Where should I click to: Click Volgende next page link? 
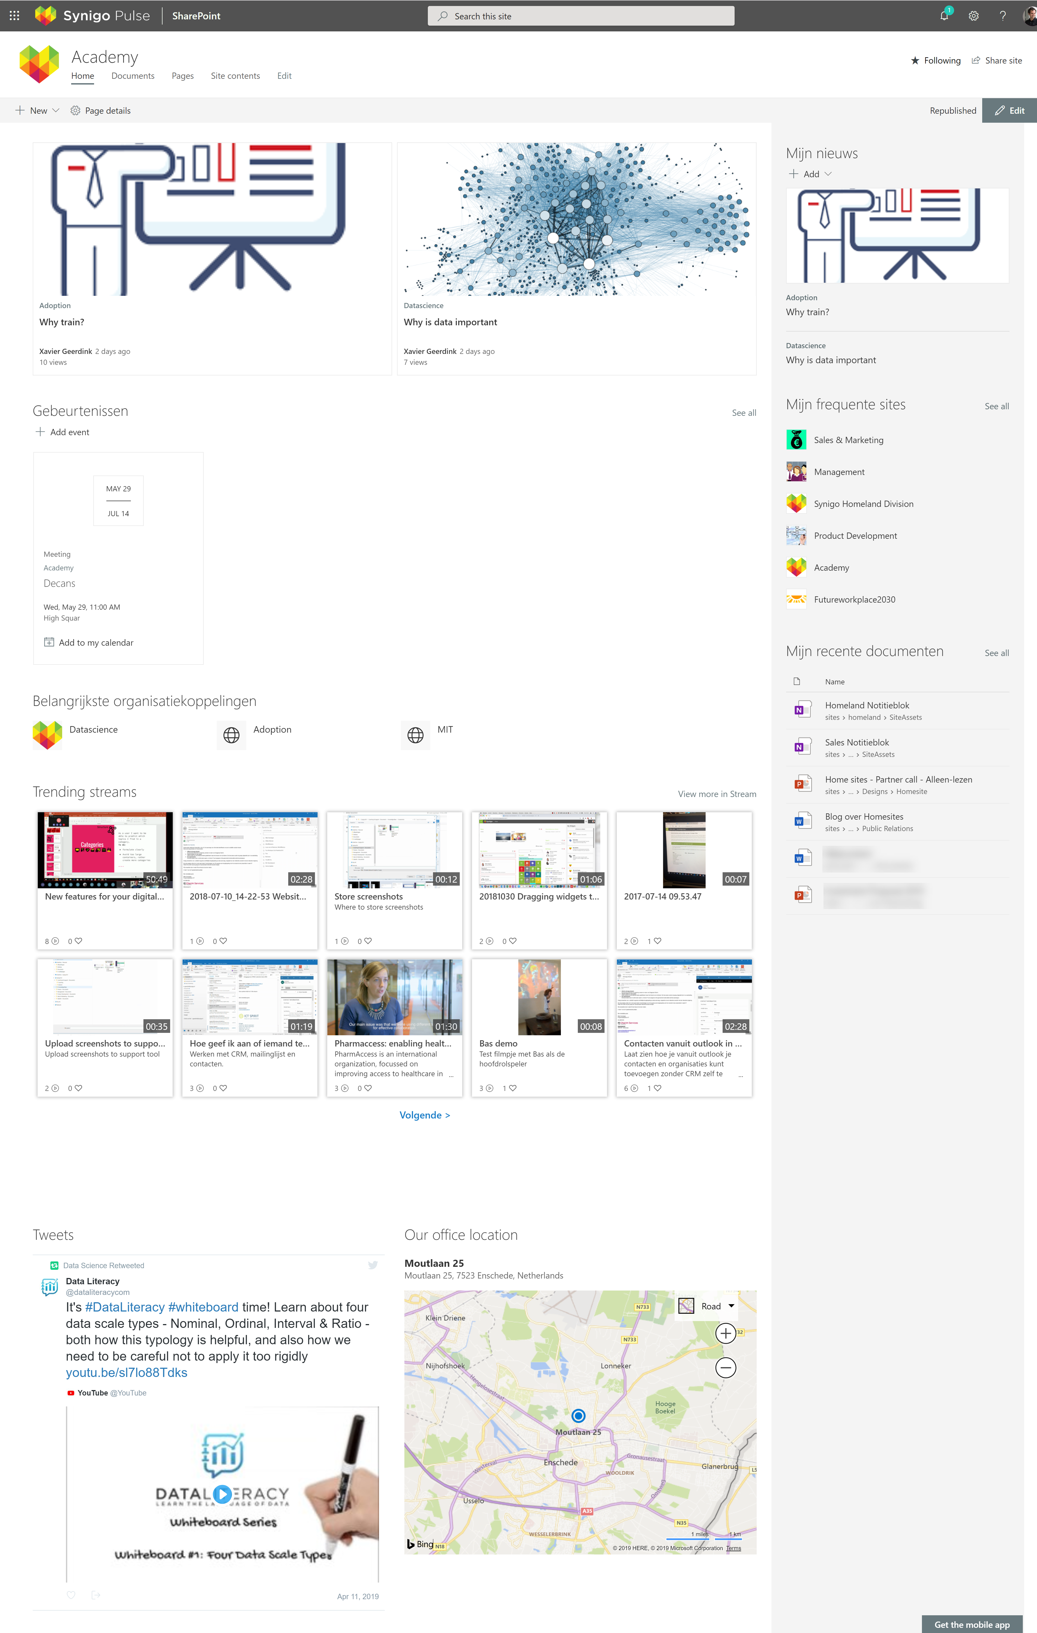click(x=425, y=1115)
